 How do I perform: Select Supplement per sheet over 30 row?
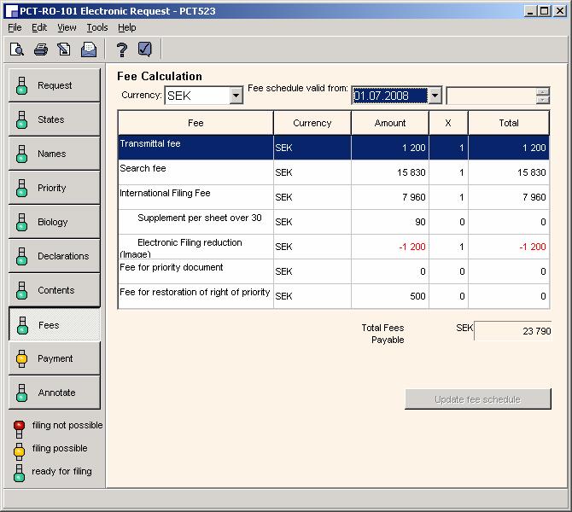click(334, 222)
